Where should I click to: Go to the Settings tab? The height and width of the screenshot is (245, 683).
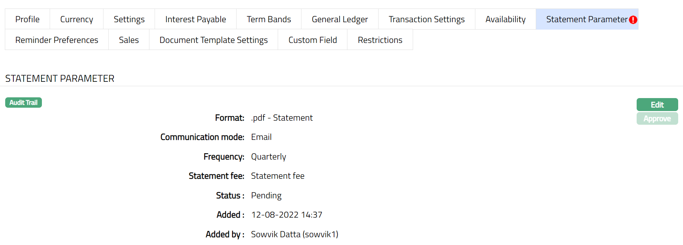(x=129, y=19)
